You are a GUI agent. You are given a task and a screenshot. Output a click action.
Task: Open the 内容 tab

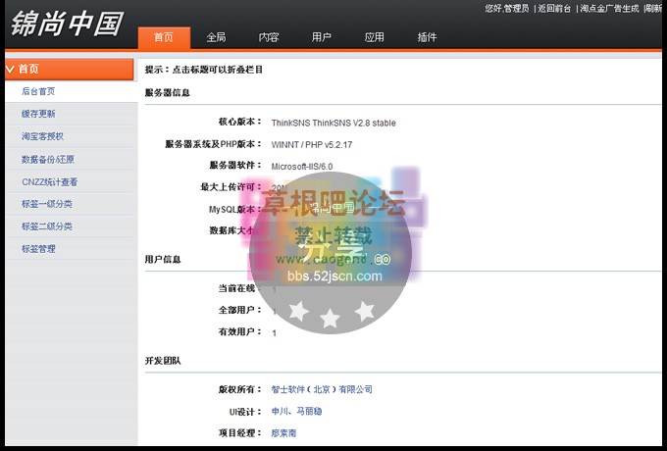(269, 38)
